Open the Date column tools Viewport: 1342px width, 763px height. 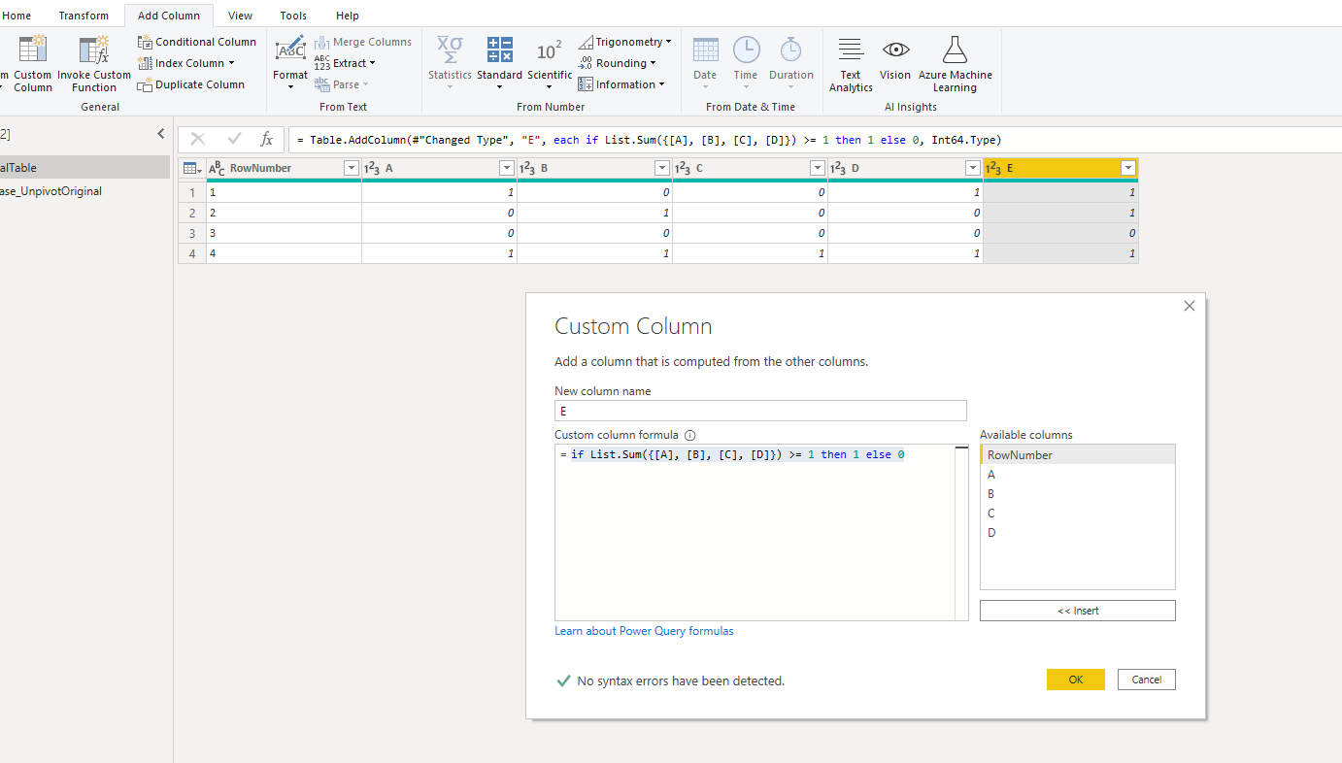pyautogui.click(x=705, y=63)
